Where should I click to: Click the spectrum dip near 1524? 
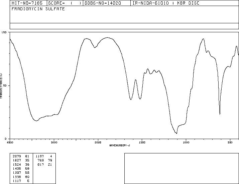140,99
